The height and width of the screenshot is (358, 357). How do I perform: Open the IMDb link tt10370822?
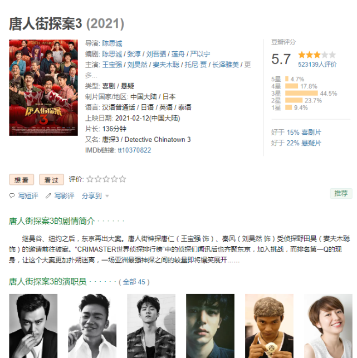coord(134,150)
